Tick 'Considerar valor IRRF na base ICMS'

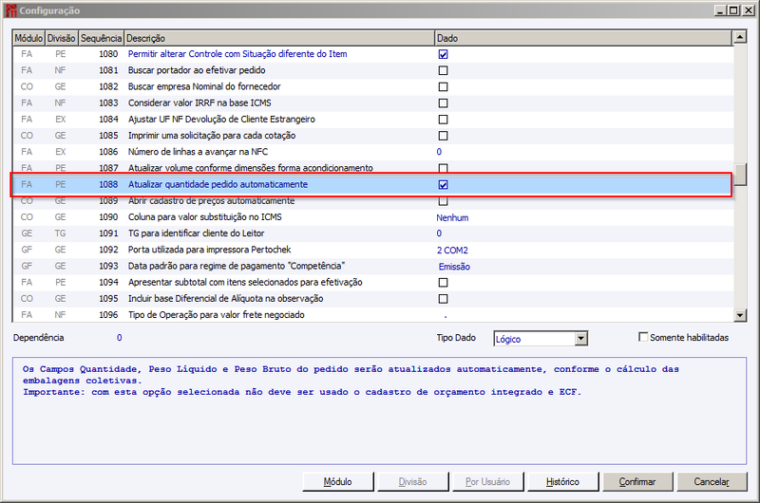coord(443,103)
